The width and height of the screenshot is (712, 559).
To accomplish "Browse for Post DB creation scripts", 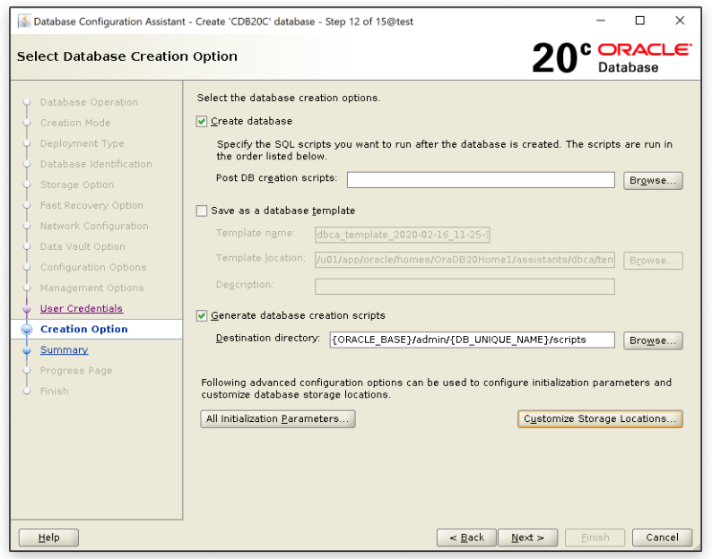I will (653, 180).
